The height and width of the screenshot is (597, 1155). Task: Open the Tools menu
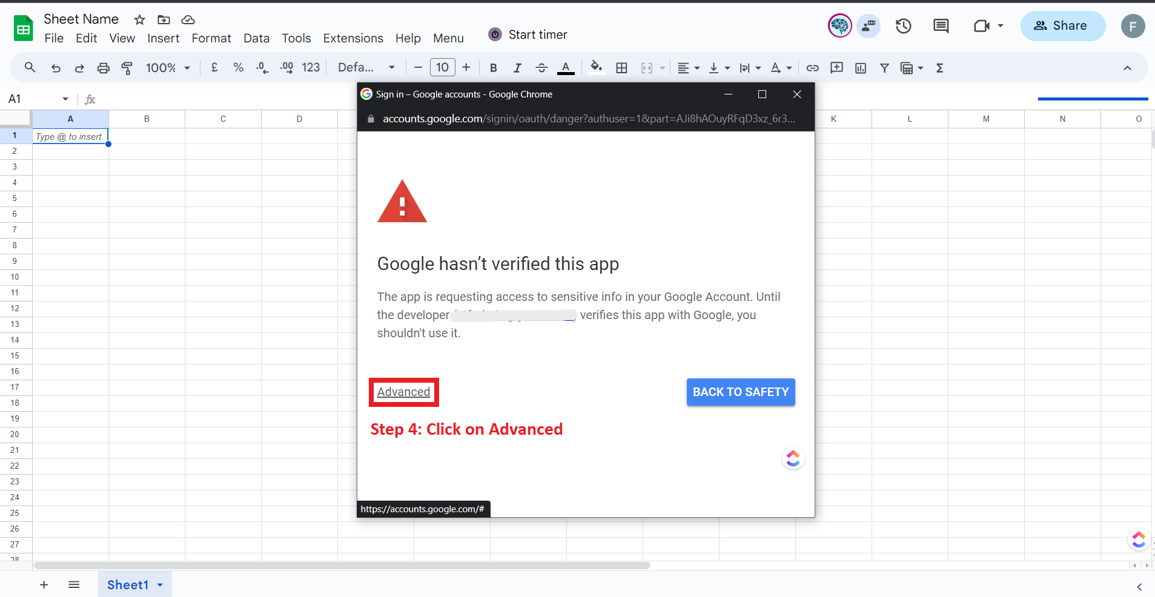[296, 38]
